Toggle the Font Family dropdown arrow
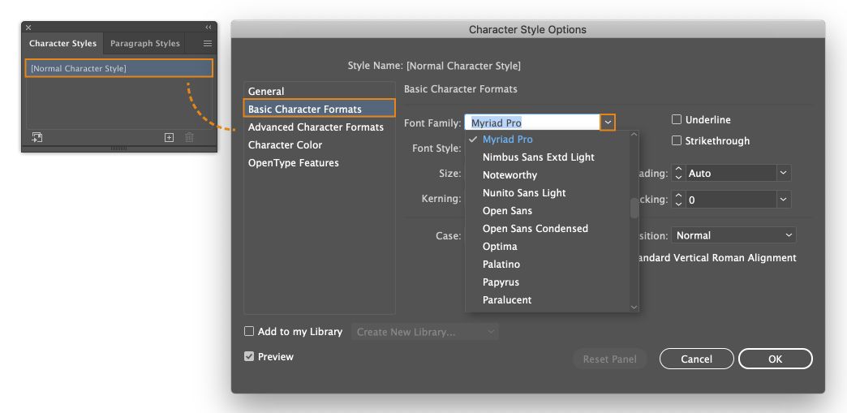Viewport: 847px width, 413px height. point(608,123)
